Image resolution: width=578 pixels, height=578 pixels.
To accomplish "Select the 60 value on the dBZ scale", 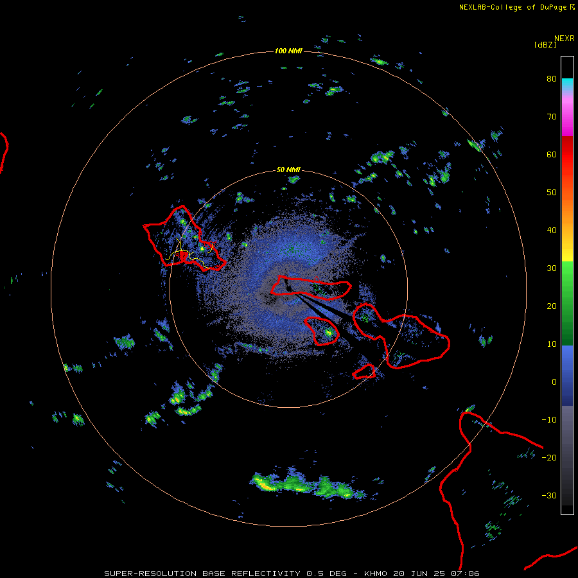I will (x=552, y=154).
